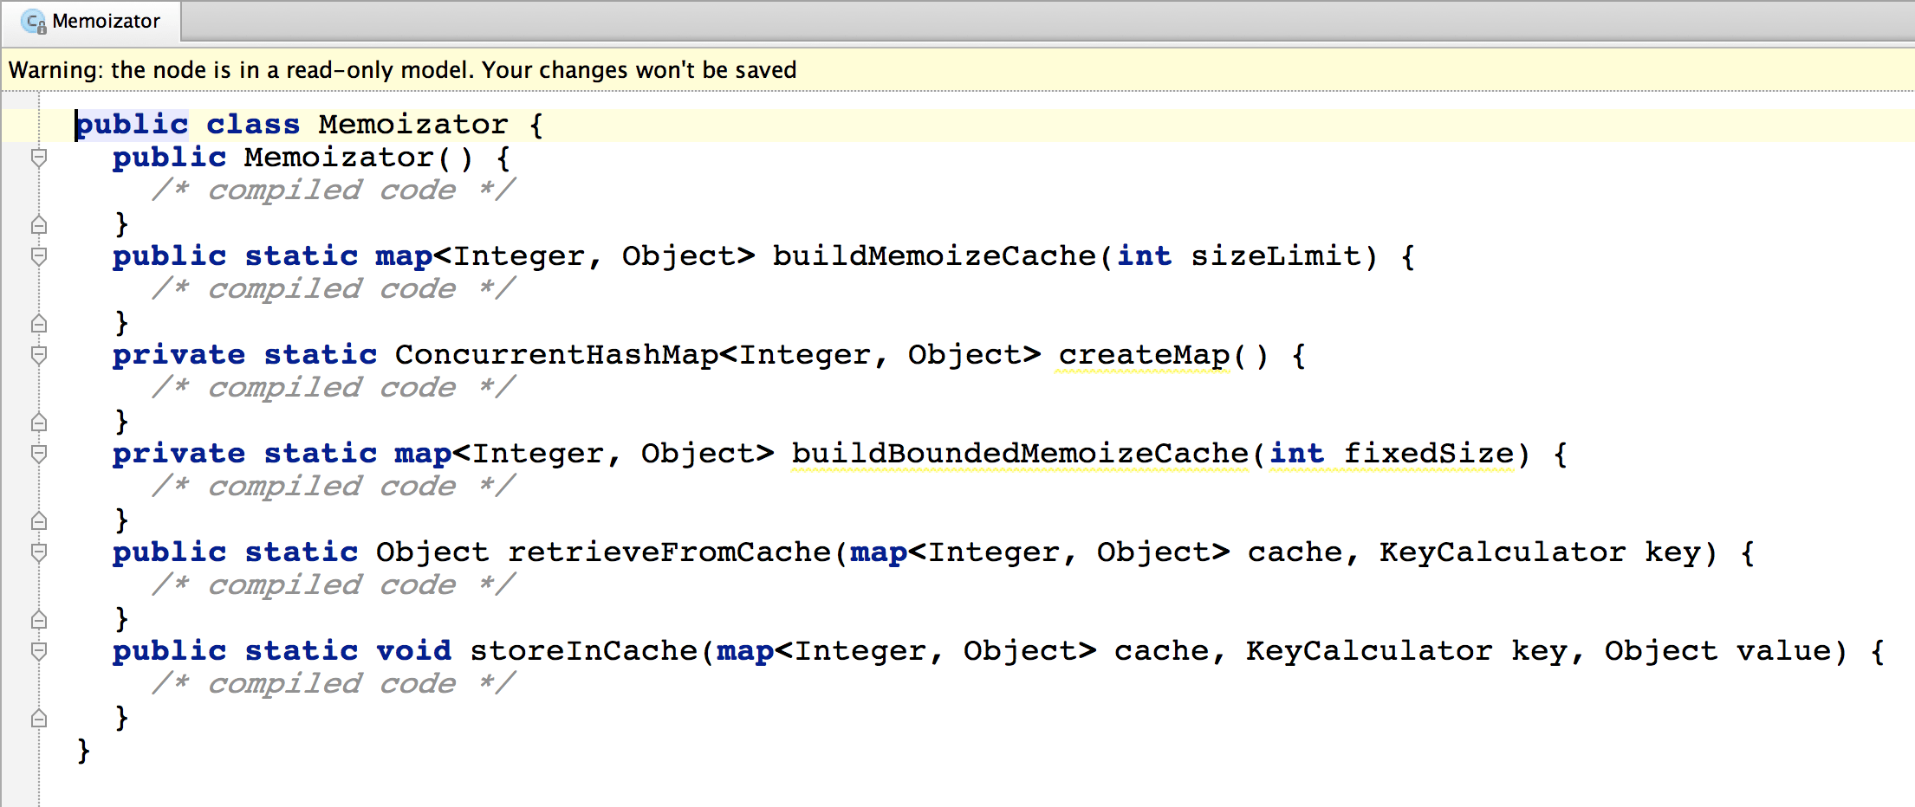Viewport: 1915px width, 807px height.
Task: Fold the storeInCache method start marker
Action: [39, 651]
